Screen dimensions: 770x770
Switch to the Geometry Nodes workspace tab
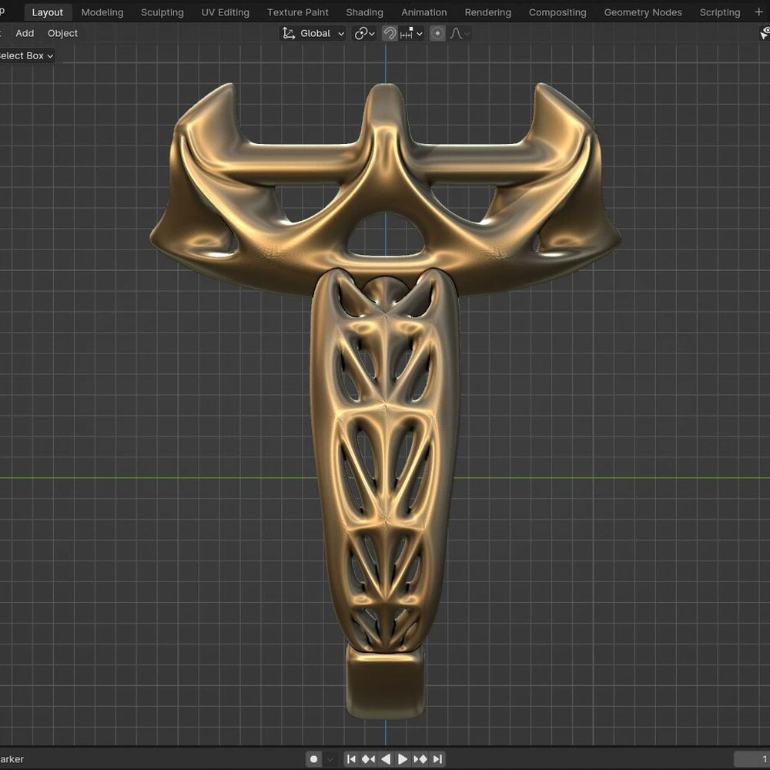tap(642, 12)
